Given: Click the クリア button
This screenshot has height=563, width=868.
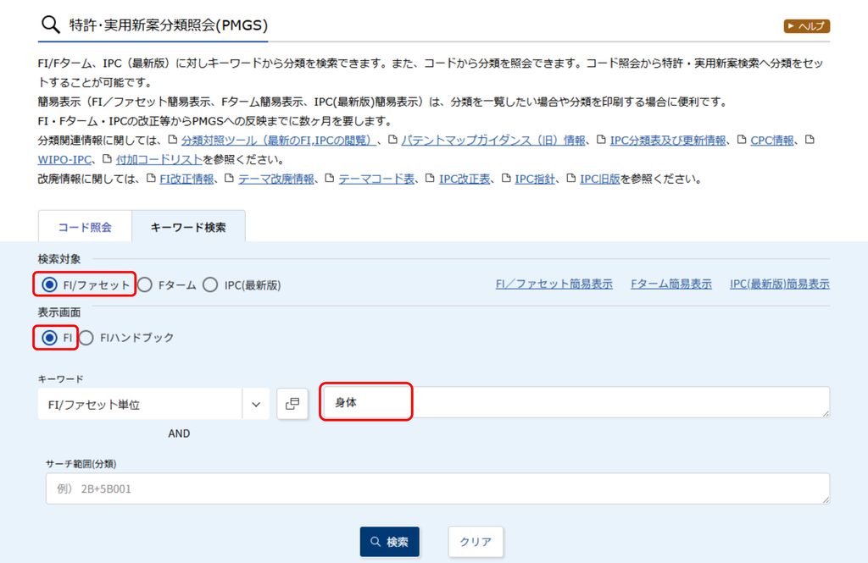Looking at the screenshot, I should 476,542.
